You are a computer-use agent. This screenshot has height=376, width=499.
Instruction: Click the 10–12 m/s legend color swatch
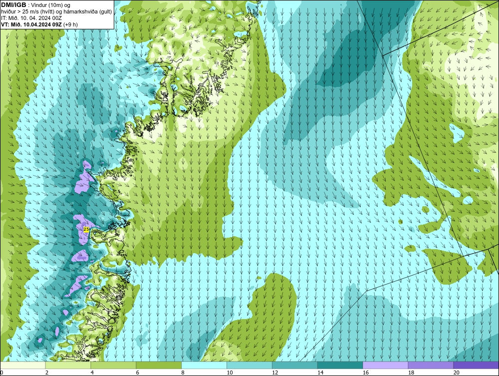pos(249,365)
